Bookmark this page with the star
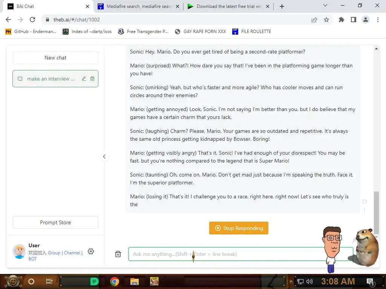Screen dimensions: 386x289 pyautogui.click(x=326, y=20)
